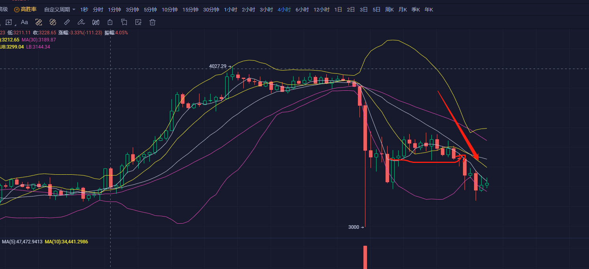Image resolution: width=589 pixels, height=269 pixels.
Task: Switch to 3小时 interval
Action: 266,9
